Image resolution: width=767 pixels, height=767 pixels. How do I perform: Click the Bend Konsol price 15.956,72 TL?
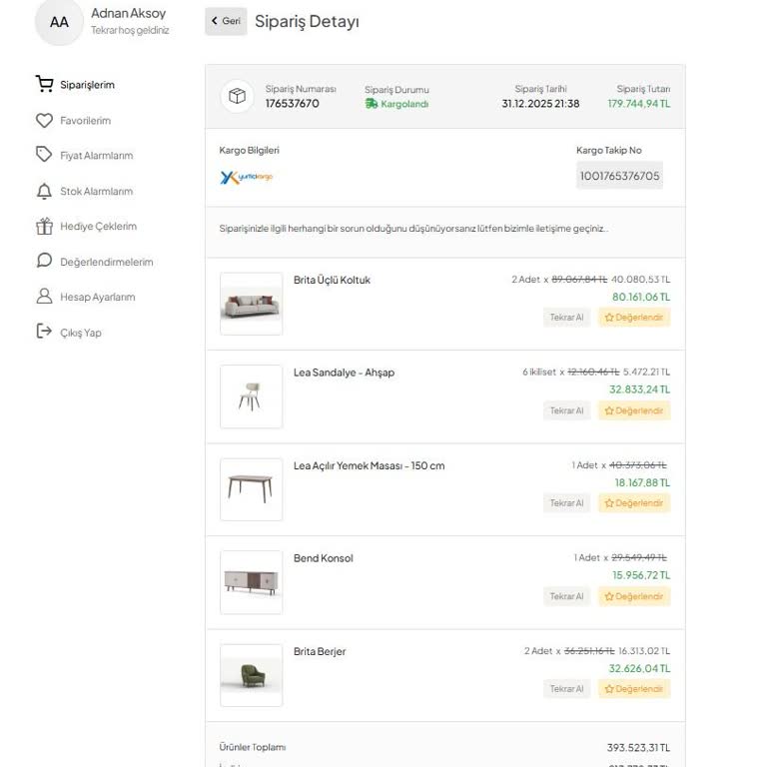[x=641, y=575]
